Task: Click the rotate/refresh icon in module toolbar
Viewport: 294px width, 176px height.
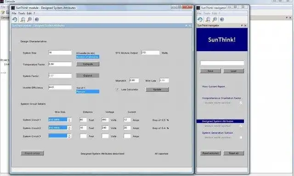Action: coord(15,19)
